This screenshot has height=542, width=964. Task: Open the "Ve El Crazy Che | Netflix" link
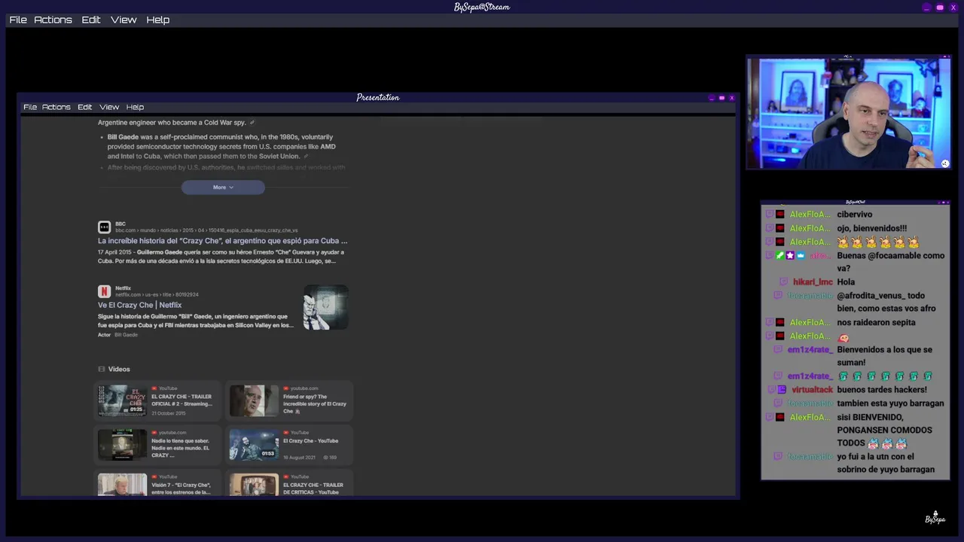tap(139, 305)
